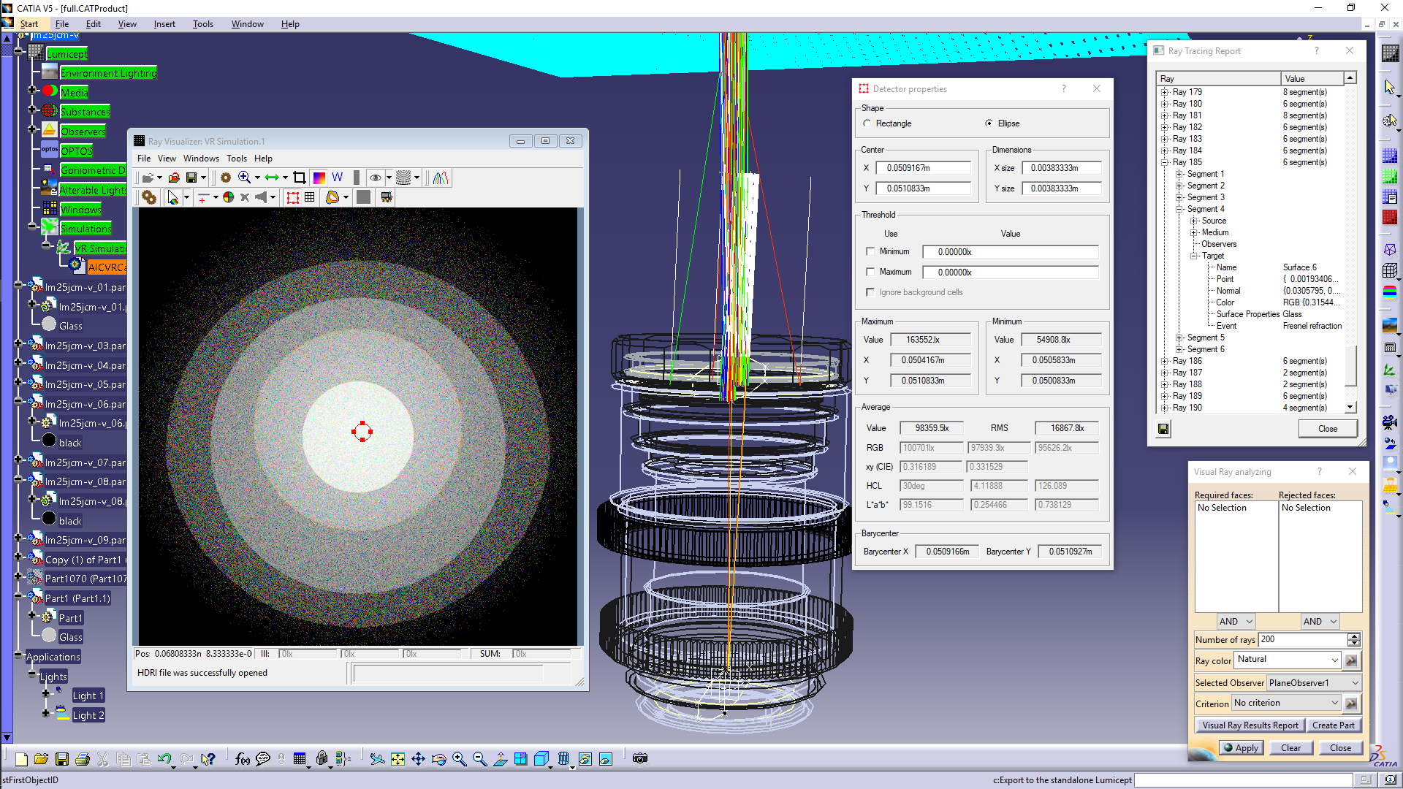
Task: Click the Formula f(x) icon
Action: pos(243,759)
